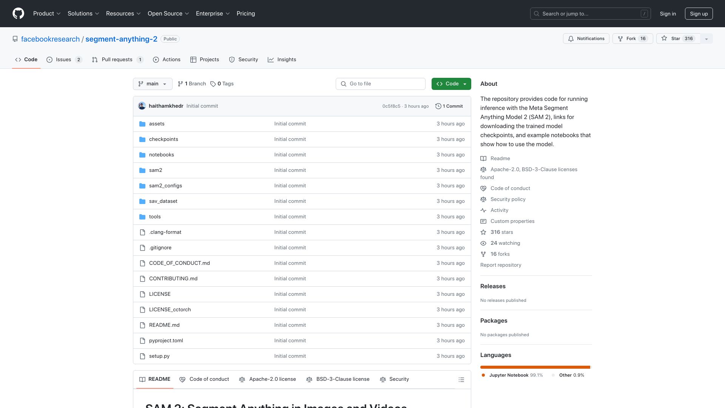Open the sav_dataset folder
The width and height of the screenshot is (725, 408).
click(163, 201)
